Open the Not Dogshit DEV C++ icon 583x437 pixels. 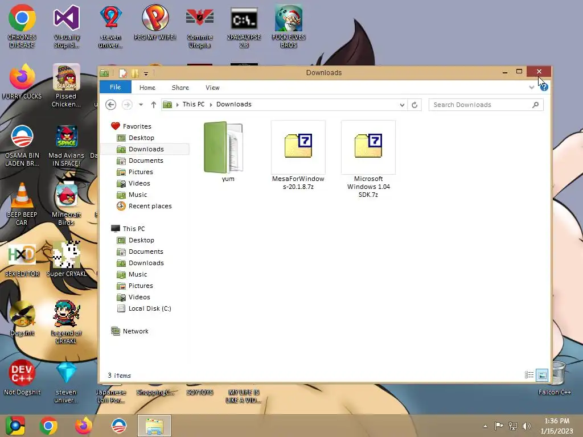(22, 378)
